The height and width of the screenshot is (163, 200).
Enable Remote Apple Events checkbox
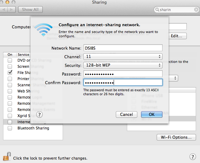(10, 110)
